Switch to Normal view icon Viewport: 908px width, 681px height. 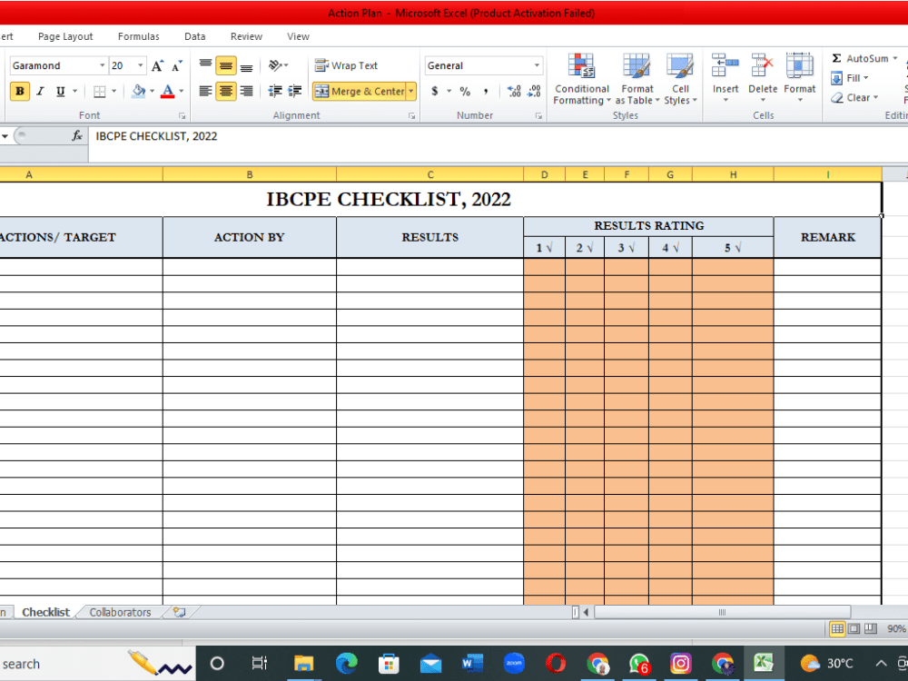[837, 629]
